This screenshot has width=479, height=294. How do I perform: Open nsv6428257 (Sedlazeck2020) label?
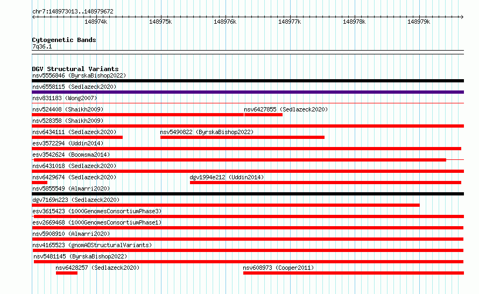[x=97, y=268]
